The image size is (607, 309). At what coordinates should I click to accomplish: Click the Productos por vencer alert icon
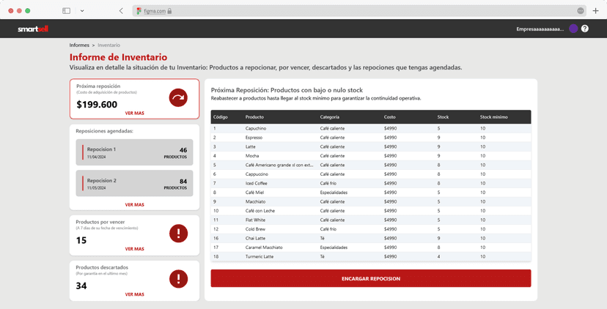tap(178, 234)
